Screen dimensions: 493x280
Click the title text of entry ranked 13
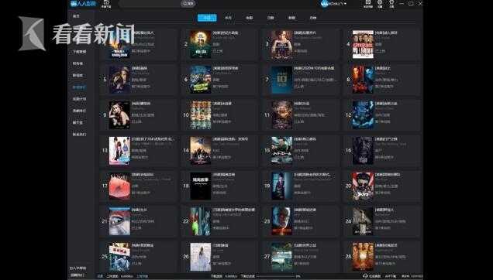(153, 138)
